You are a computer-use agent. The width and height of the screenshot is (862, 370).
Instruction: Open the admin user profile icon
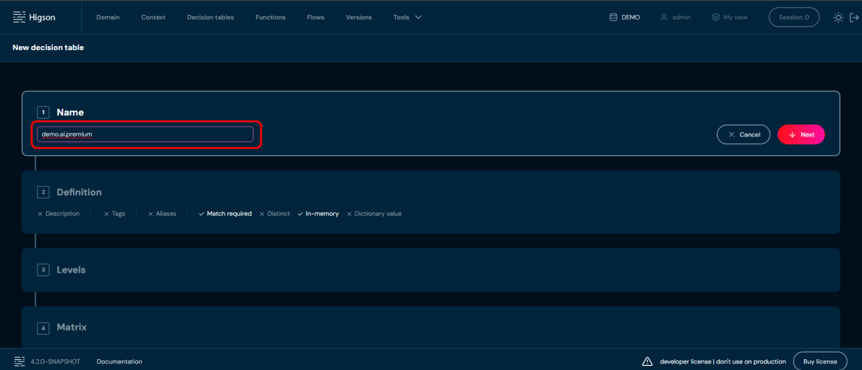click(x=664, y=18)
